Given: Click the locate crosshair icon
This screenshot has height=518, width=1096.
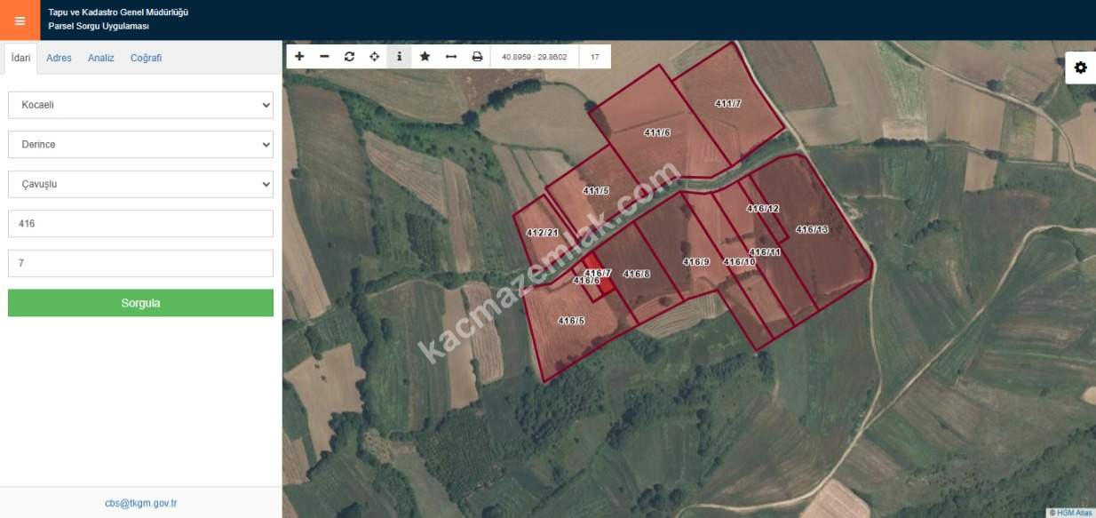Looking at the screenshot, I should click(x=374, y=57).
